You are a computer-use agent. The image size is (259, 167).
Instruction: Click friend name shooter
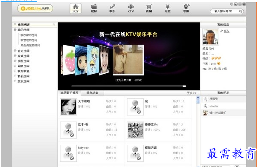pos(214,106)
